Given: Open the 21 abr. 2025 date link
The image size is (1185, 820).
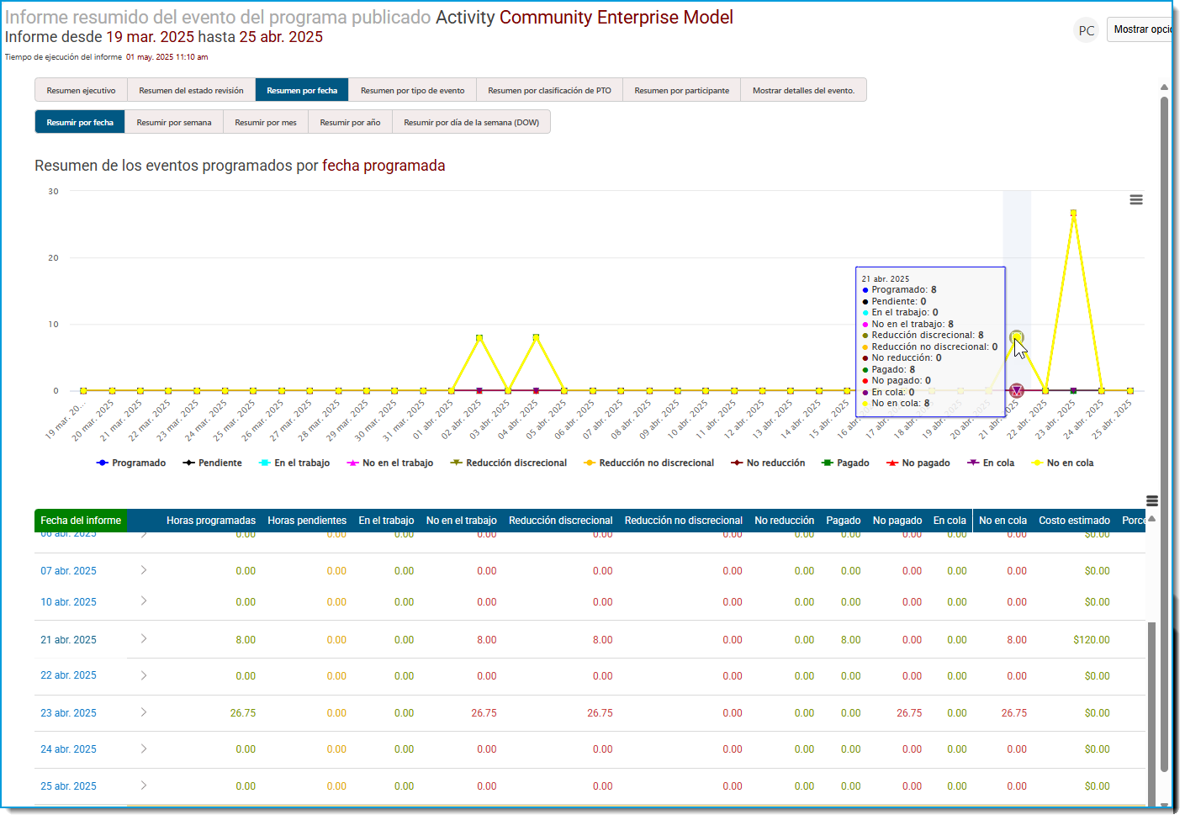Looking at the screenshot, I should [68, 640].
